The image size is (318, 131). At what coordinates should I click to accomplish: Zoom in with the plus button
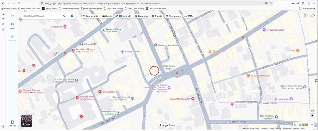click(x=312, y=116)
